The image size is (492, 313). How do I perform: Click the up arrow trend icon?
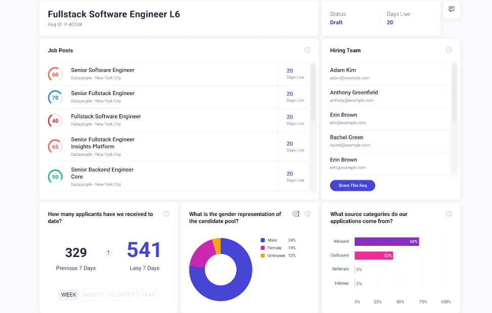tap(109, 253)
